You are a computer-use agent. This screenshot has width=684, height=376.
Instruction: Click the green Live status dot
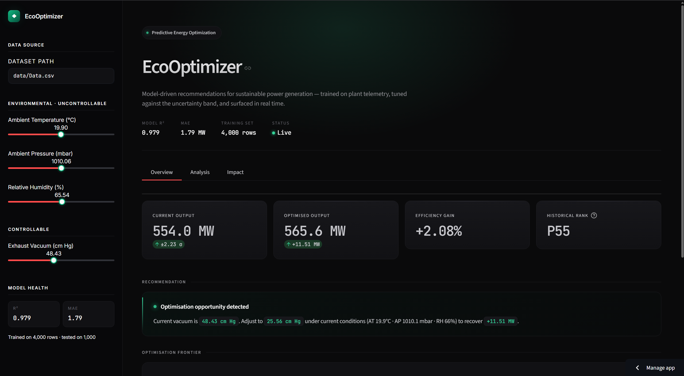pos(273,133)
